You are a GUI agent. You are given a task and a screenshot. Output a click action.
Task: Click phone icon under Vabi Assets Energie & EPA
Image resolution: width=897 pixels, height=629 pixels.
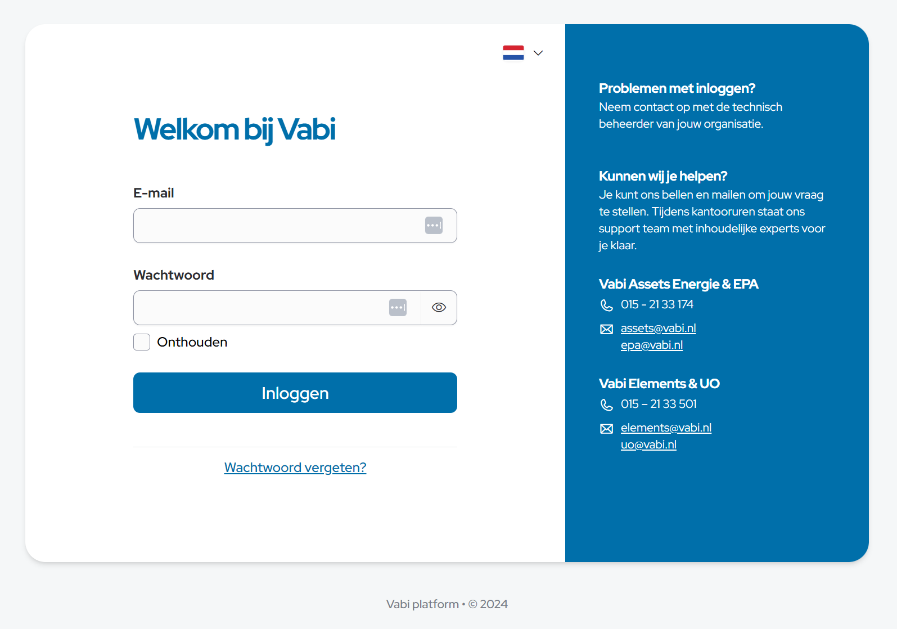pyautogui.click(x=606, y=305)
